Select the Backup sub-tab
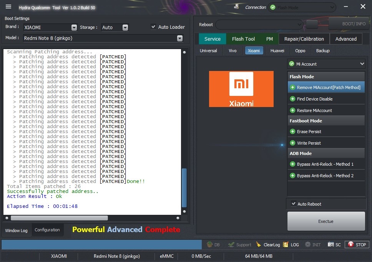372x262 pixels. click(323, 51)
